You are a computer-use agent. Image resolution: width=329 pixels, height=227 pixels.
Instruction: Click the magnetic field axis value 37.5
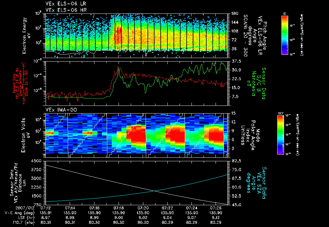236,61
